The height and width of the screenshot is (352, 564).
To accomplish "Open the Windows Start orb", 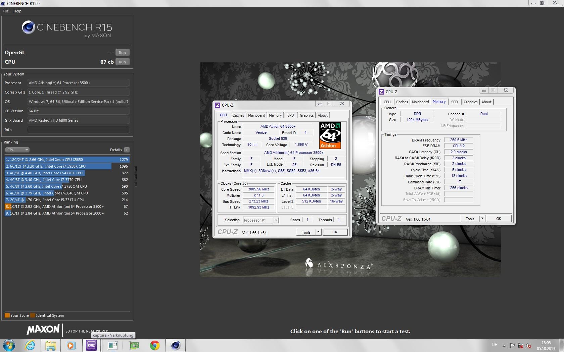I will coord(9,345).
